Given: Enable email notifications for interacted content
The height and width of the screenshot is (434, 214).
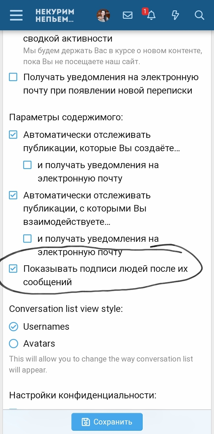Looking at the screenshot, I should pyautogui.click(x=27, y=239).
